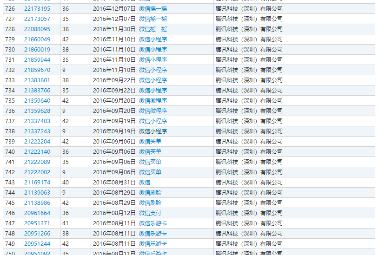Open 微信小程序 trademark link in row 737

click(x=153, y=121)
